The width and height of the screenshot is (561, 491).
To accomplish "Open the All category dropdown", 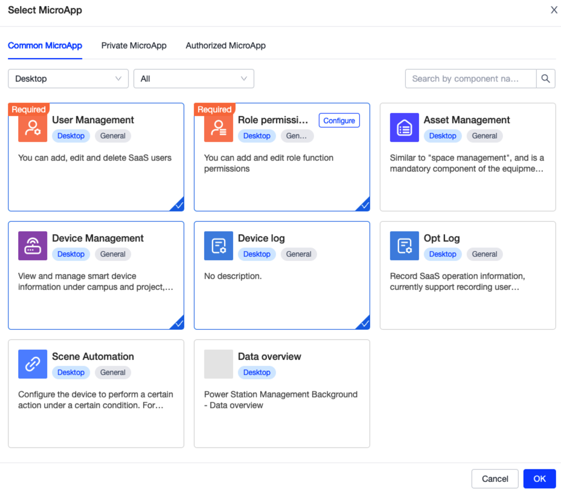I will click(x=193, y=79).
